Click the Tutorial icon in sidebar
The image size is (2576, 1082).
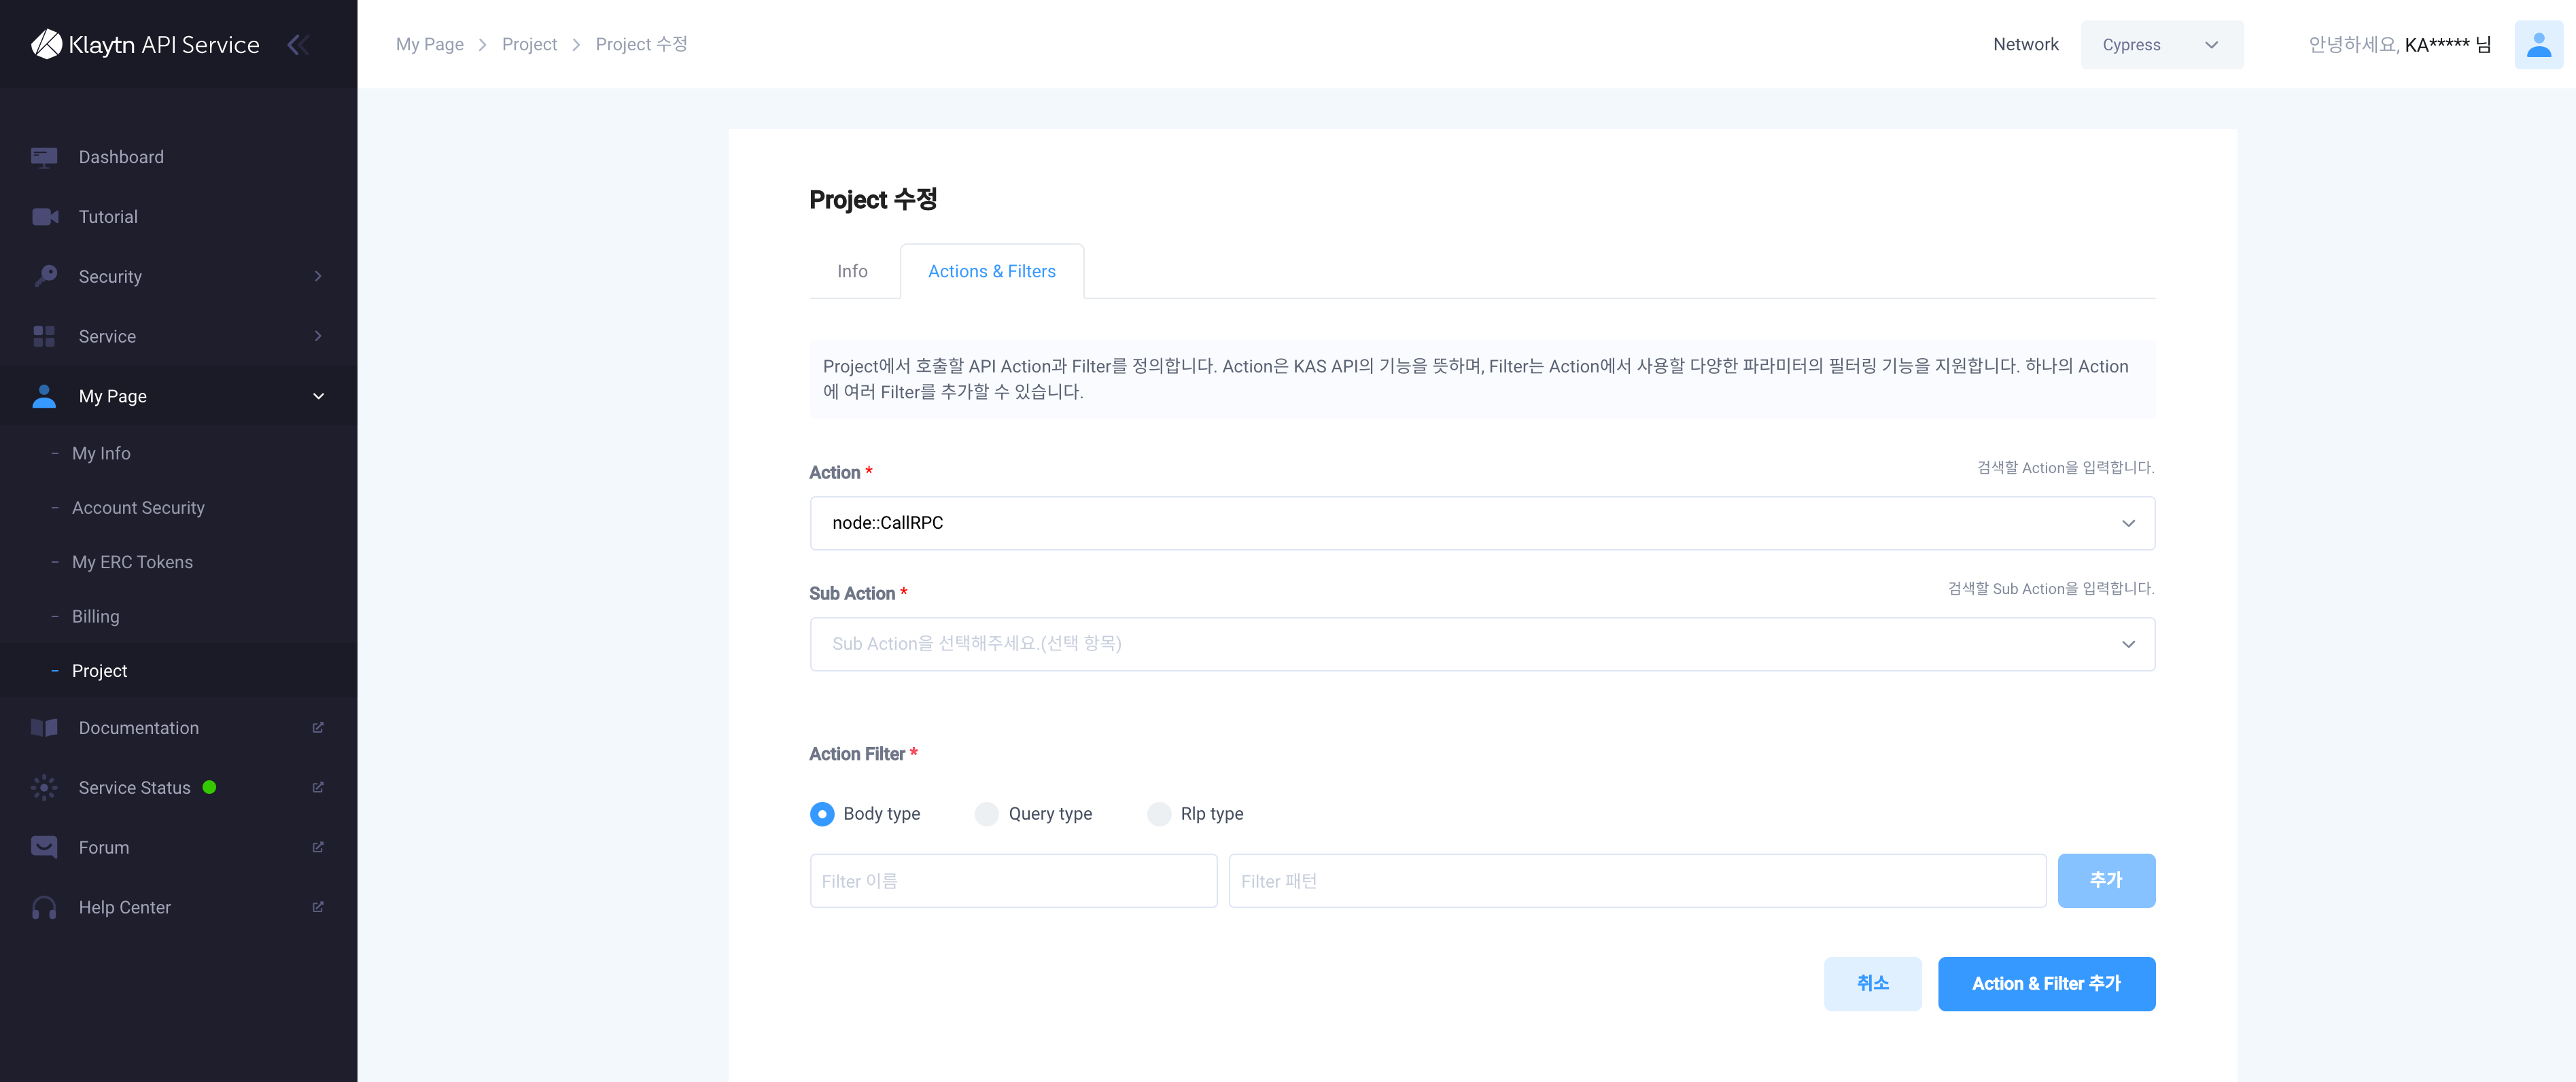(44, 215)
